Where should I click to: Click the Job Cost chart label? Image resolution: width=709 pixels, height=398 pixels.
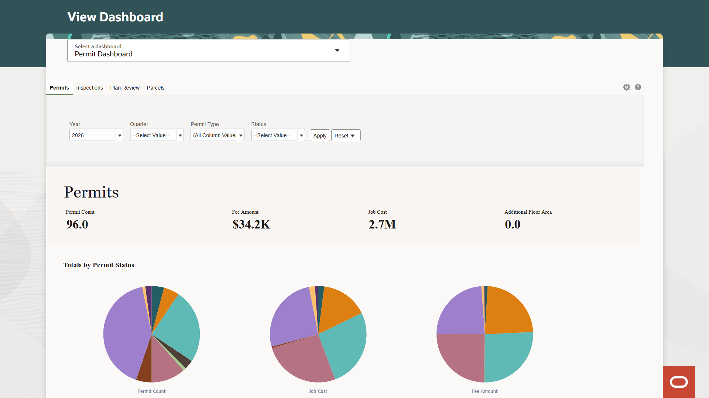[318, 391]
